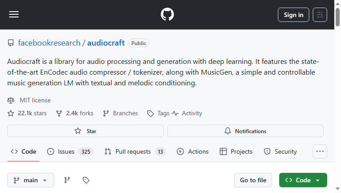Star this repository with Star button
The image size is (341, 193).
(x=85, y=131)
